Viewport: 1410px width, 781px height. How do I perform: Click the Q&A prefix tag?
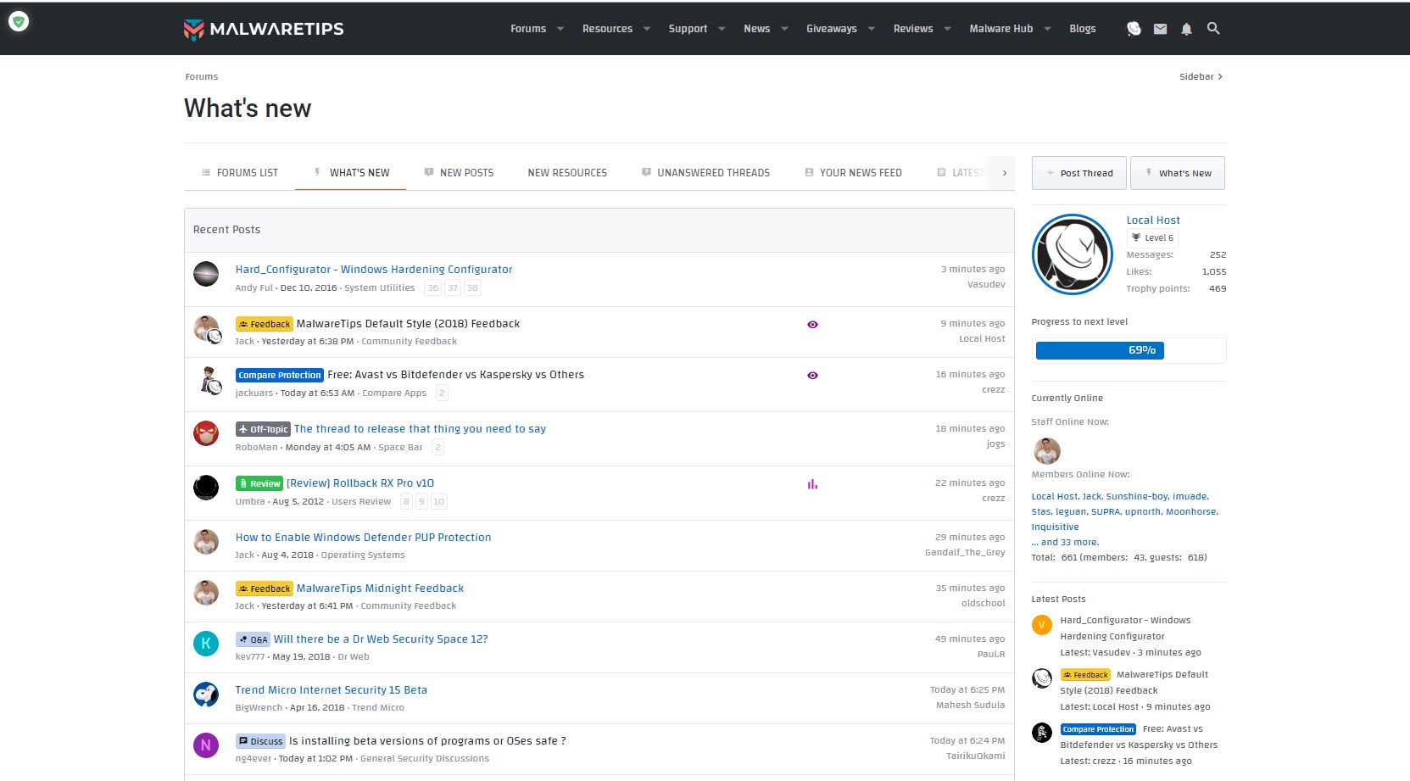click(x=253, y=639)
